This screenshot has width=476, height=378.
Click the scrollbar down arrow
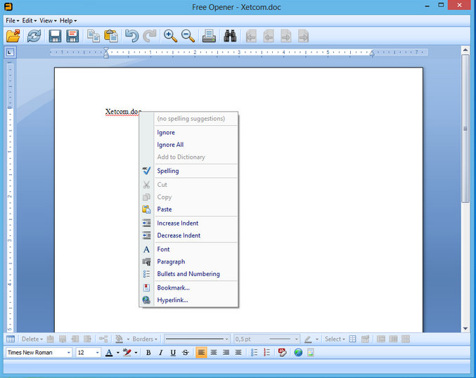[465, 329]
